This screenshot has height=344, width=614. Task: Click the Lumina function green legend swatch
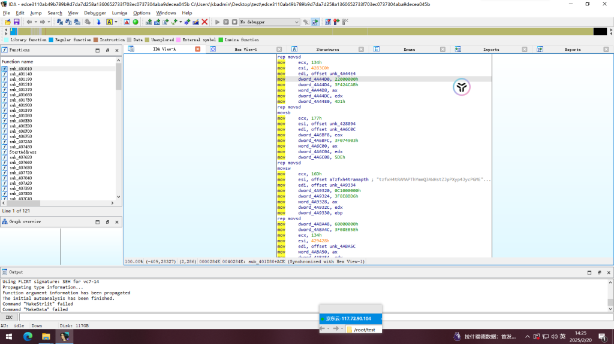[x=221, y=40]
